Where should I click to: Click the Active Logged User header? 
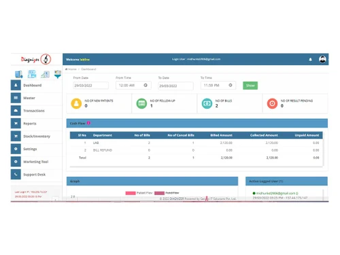coord(286,181)
